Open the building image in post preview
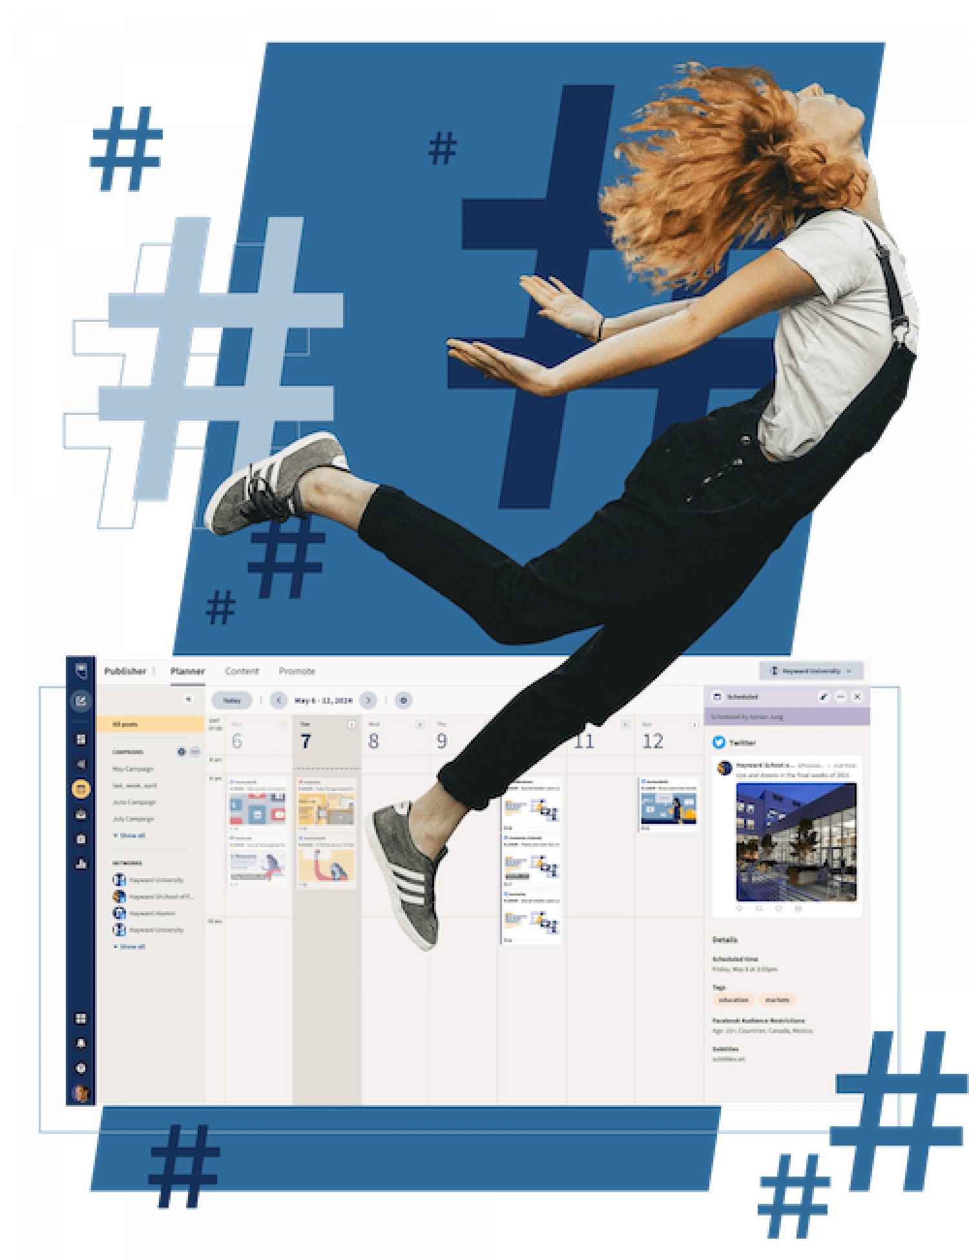Viewport: 969px width, 1260px height. 797,842
